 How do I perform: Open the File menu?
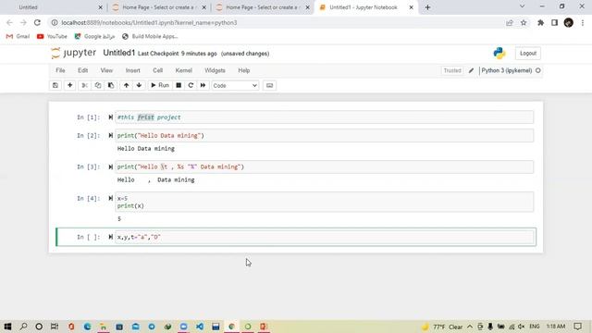tap(60, 70)
